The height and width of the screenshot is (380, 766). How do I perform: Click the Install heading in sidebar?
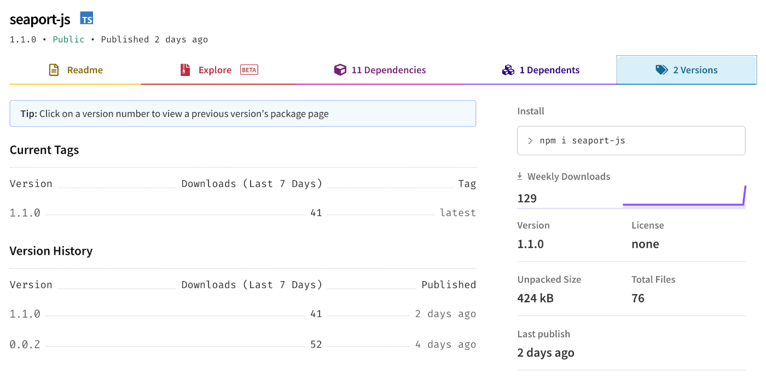(531, 111)
